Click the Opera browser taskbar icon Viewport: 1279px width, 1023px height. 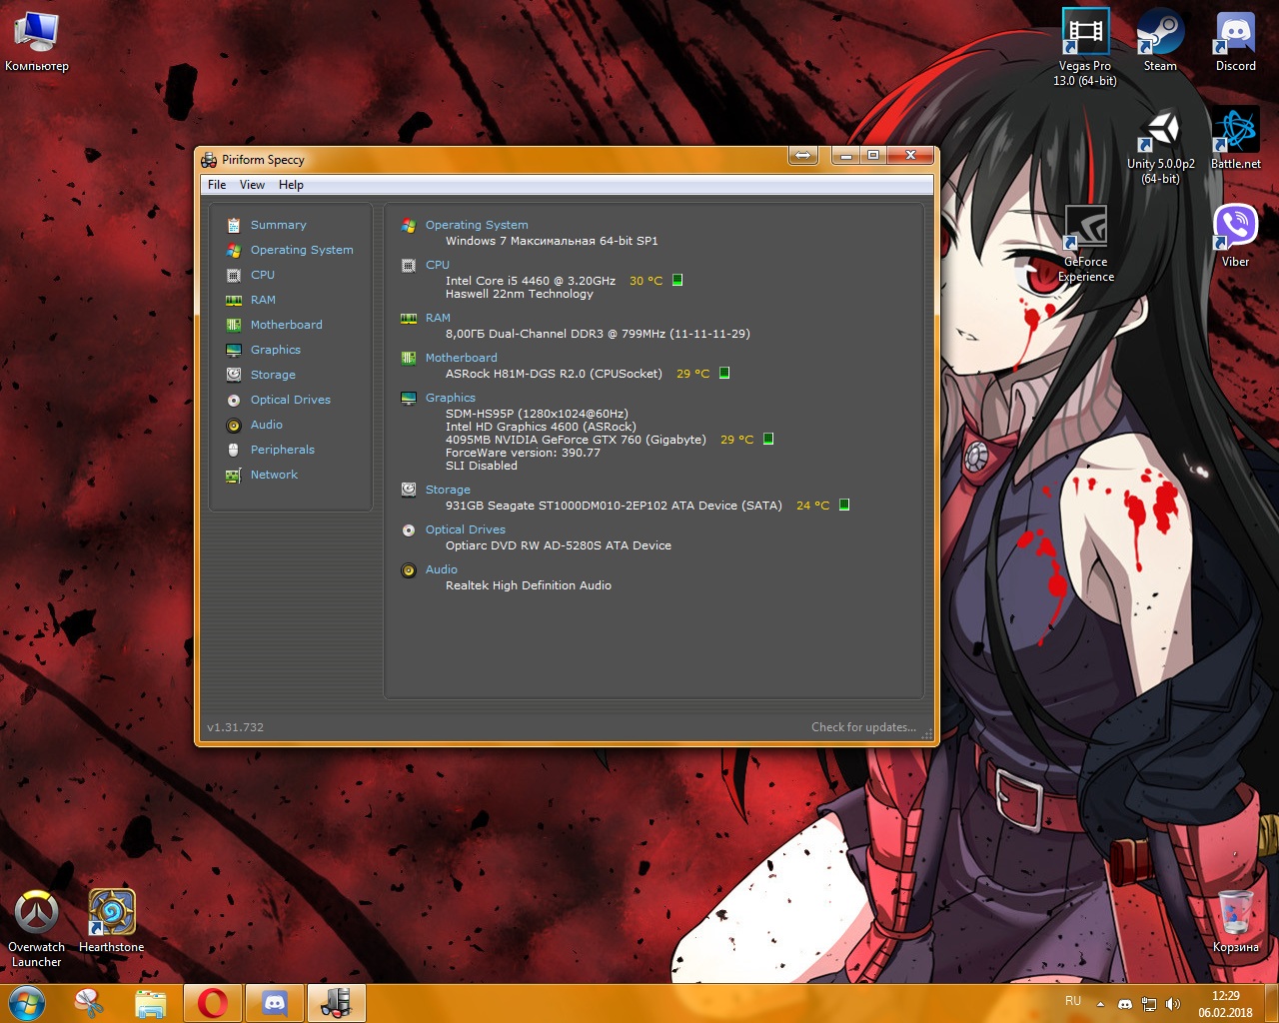pyautogui.click(x=212, y=1003)
